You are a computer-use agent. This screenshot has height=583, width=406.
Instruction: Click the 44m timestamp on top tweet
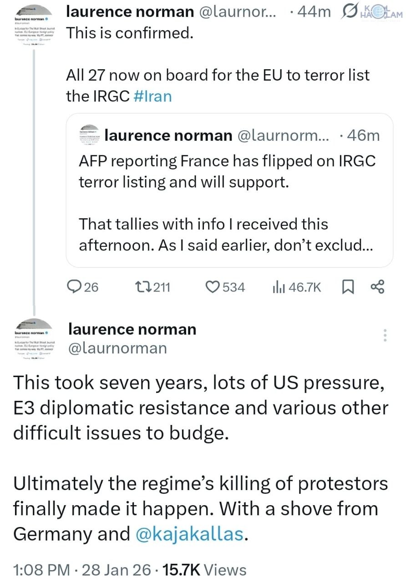(313, 12)
